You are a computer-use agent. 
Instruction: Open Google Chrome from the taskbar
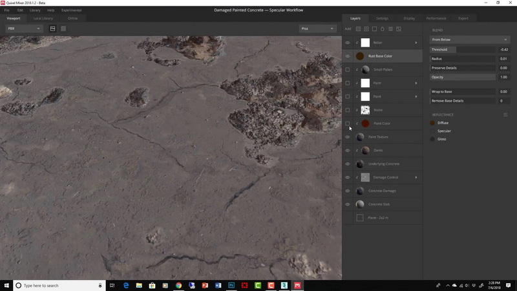tap(179, 285)
